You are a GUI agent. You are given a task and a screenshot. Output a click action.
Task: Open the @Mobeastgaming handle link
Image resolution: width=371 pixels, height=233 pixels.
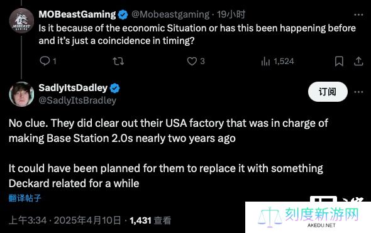pyautogui.click(x=170, y=14)
